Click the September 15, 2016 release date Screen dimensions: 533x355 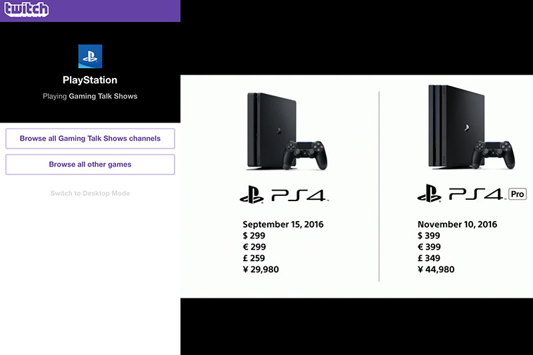(x=283, y=224)
